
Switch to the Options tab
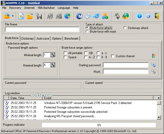tap(57, 39)
